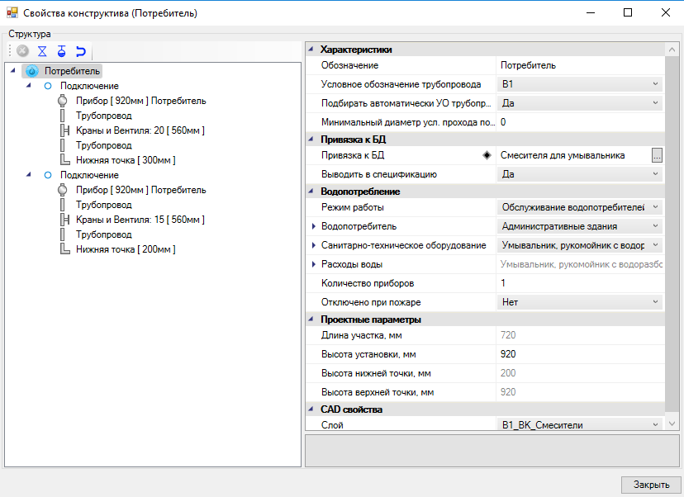Open the Слой dropdown in CAD свойства
Image resolution: width=684 pixels, height=497 pixels.
point(656,424)
